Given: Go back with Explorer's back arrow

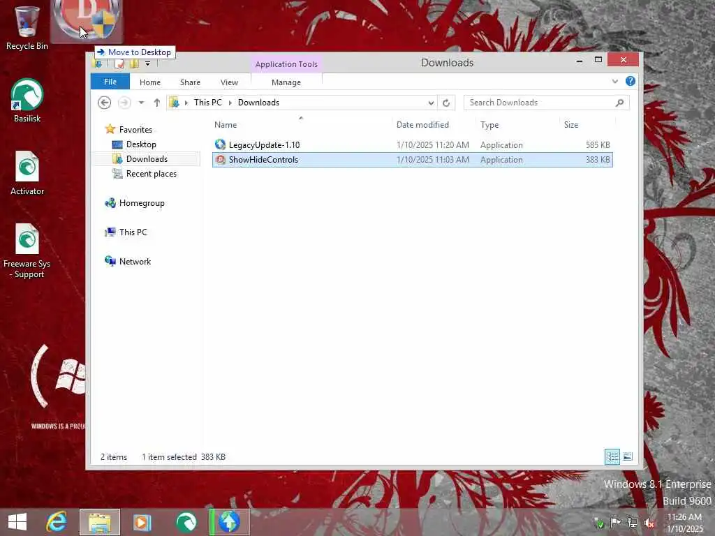Looking at the screenshot, I should (105, 103).
